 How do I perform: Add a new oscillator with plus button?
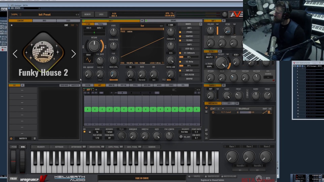142,21
